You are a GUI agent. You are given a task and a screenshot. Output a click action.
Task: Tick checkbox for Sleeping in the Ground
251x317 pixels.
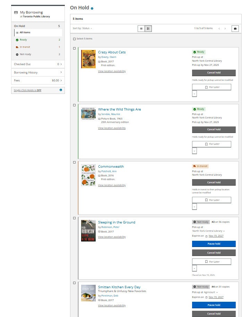[x=74, y=218]
